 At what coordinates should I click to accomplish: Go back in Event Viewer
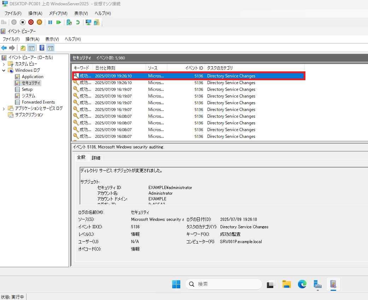click(x=4, y=48)
